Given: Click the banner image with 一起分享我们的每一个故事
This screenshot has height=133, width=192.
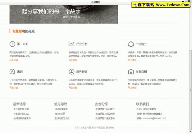Looking at the screenshot, I should [x=64, y=14].
